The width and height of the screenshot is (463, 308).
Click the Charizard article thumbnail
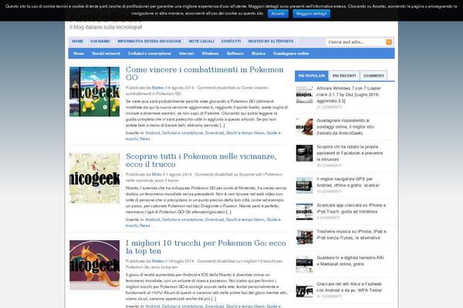pos(94,265)
